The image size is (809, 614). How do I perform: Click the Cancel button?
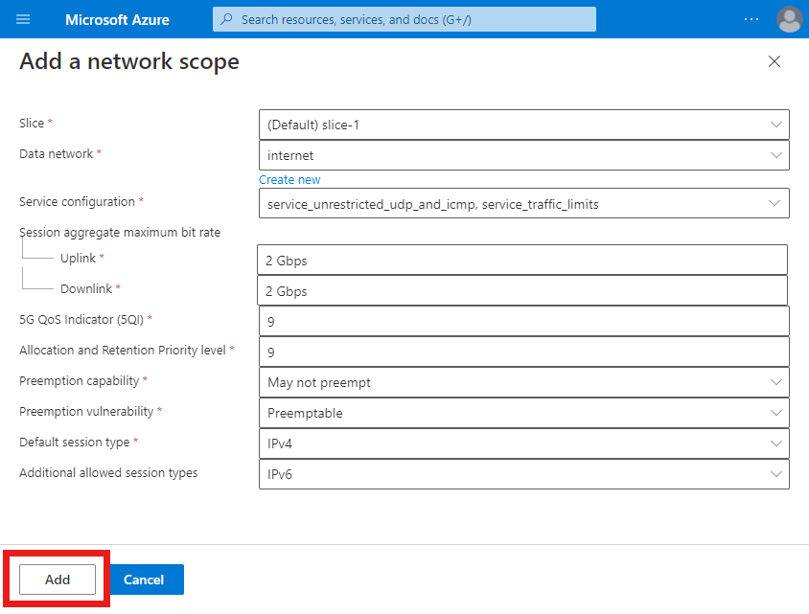point(145,580)
